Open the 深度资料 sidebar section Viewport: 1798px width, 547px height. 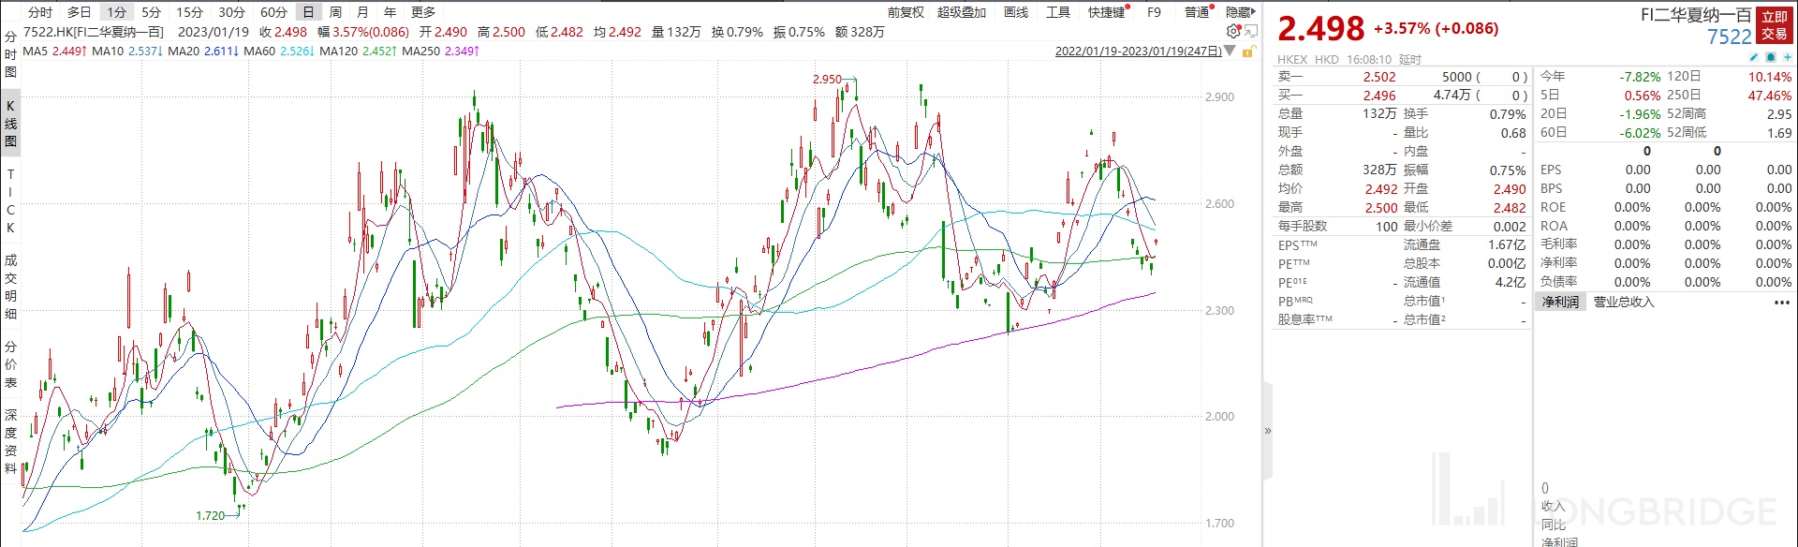pyautogui.click(x=10, y=440)
